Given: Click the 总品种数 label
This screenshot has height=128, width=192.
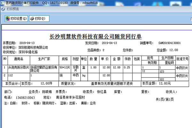Looking at the screenshot, I should [x=94, y=50].
